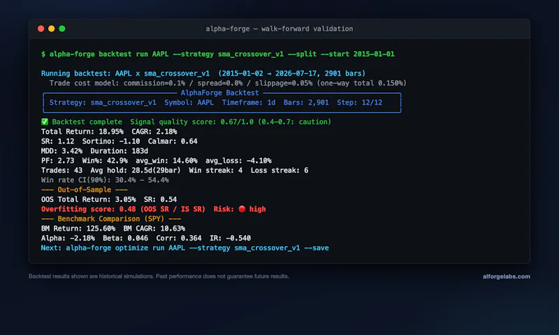Click 'Total Return: 18.95%'
The image size is (559, 335).
[82, 131]
